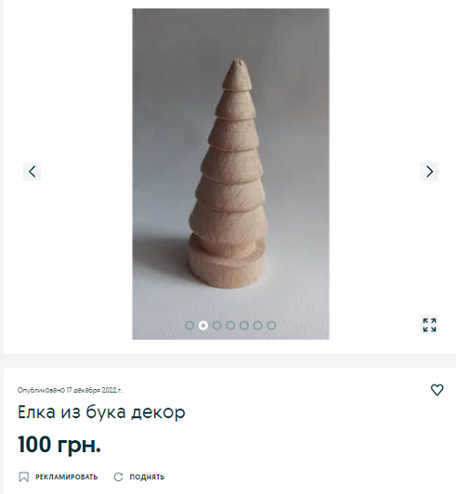Open fullscreen view with the expand icon
Screen dimensions: 456x494
[430, 325]
